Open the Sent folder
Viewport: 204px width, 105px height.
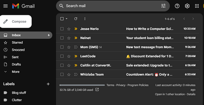(26, 57)
